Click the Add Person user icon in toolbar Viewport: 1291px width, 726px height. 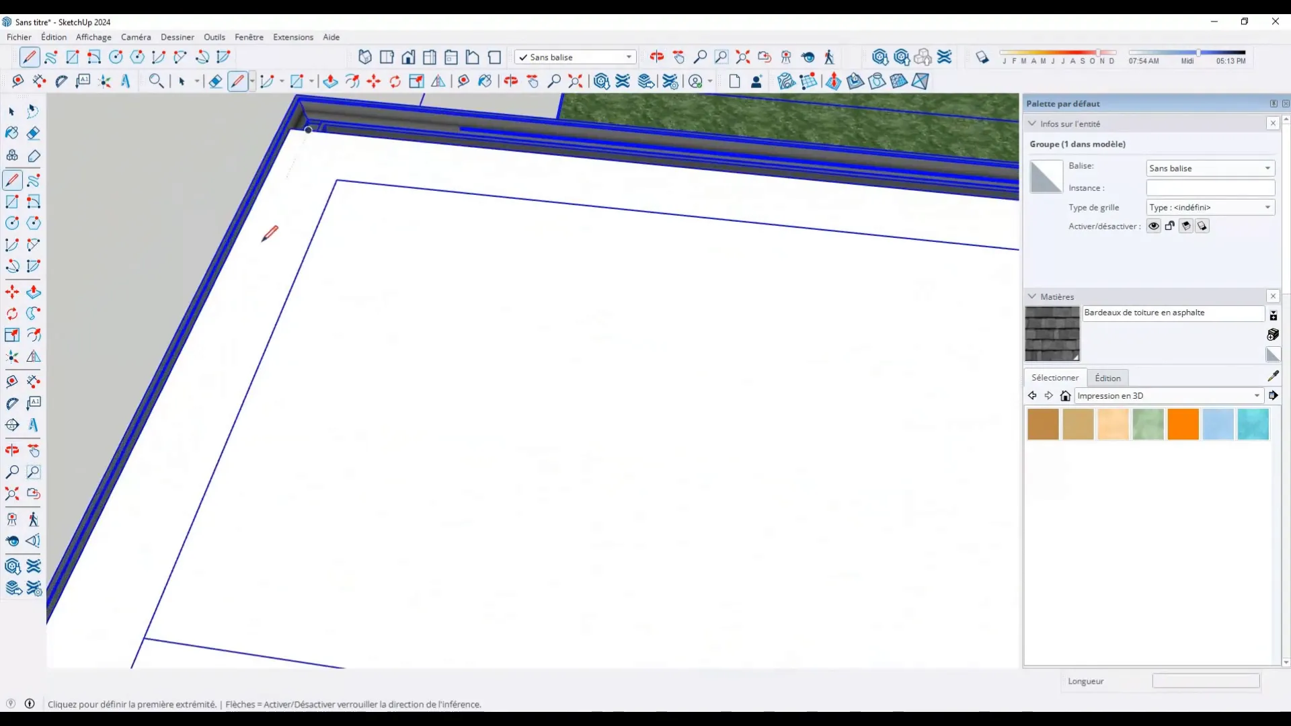pyautogui.click(x=756, y=81)
